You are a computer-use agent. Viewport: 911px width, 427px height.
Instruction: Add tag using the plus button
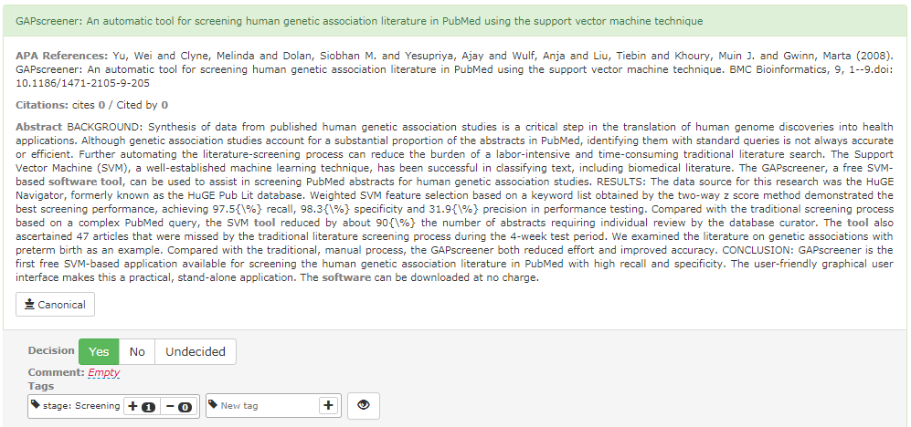[328, 405]
